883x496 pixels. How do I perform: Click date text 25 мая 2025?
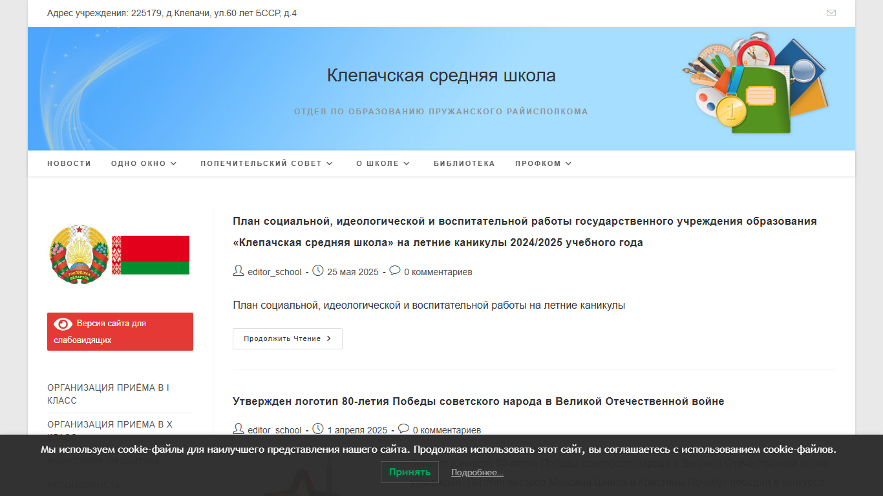[x=353, y=272]
